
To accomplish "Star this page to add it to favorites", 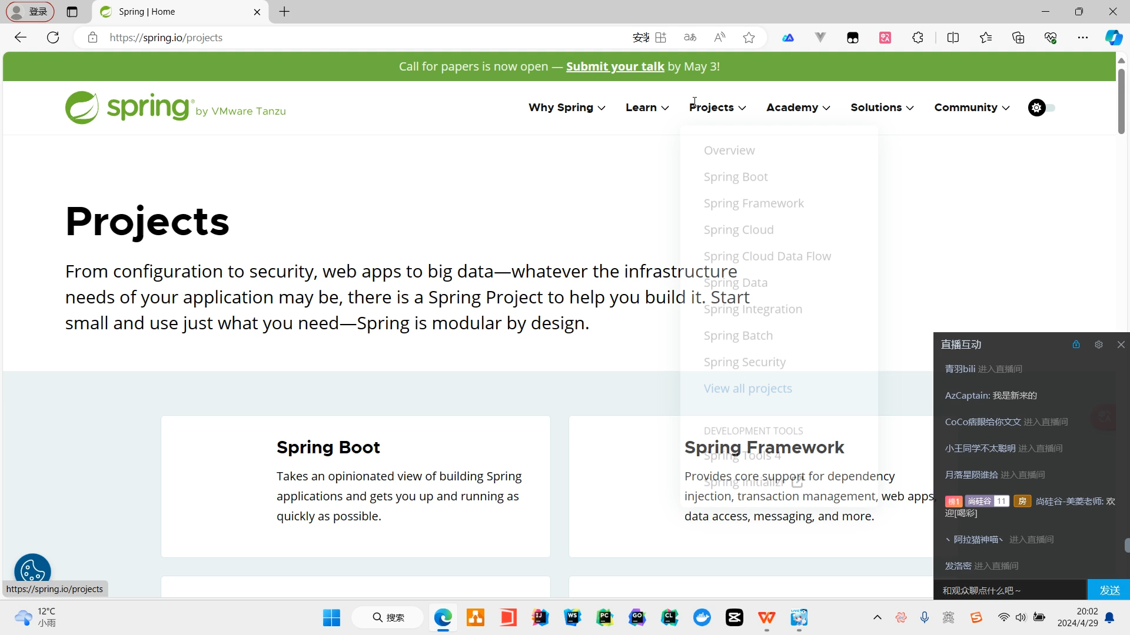I will pos(749,37).
